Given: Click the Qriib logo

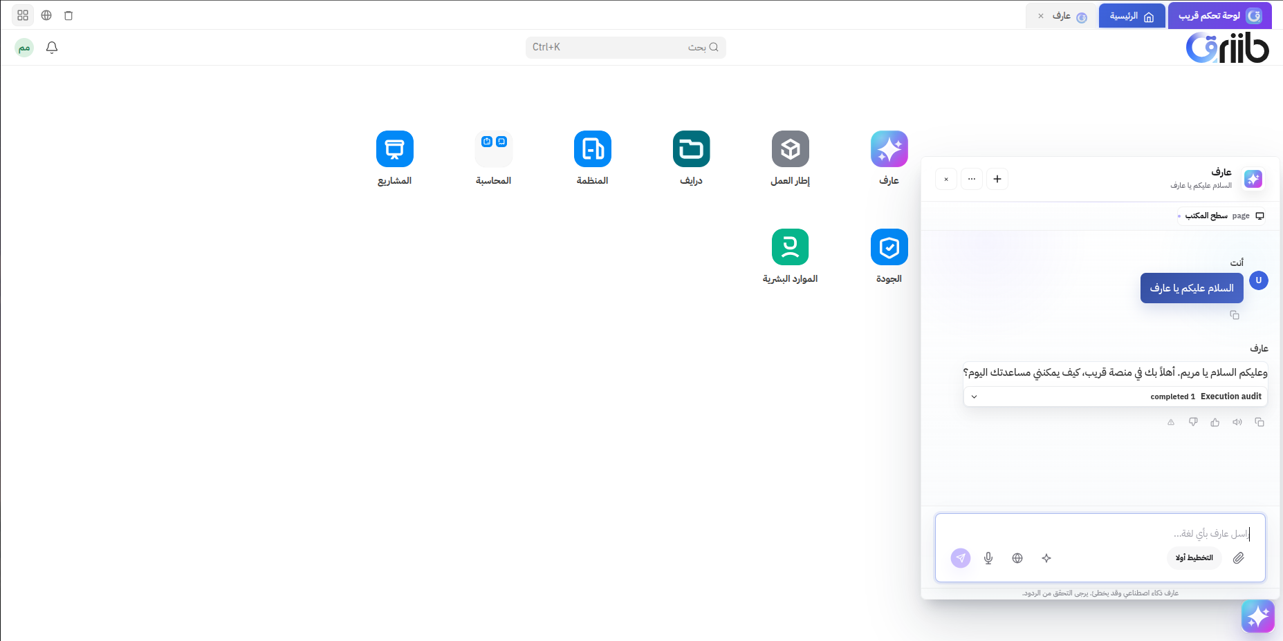Looking at the screenshot, I should click(1228, 47).
